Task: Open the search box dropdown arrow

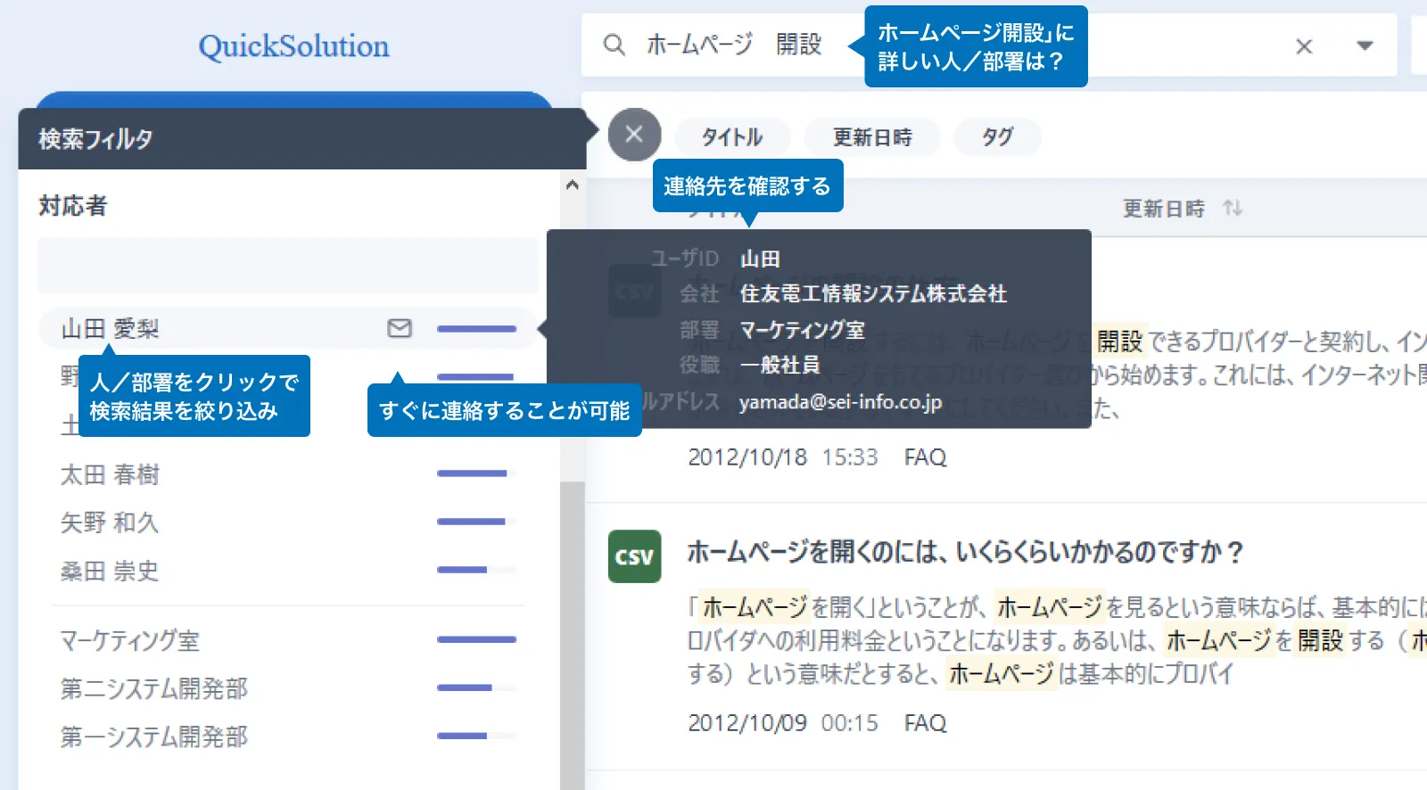Action: [1365, 45]
